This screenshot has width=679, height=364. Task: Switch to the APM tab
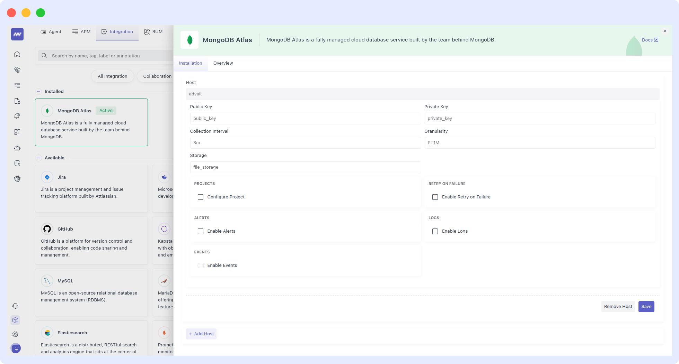tap(81, 32)
